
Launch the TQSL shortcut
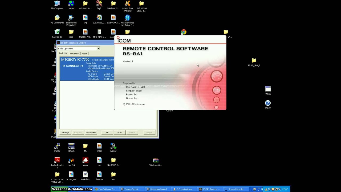[99, 5]
